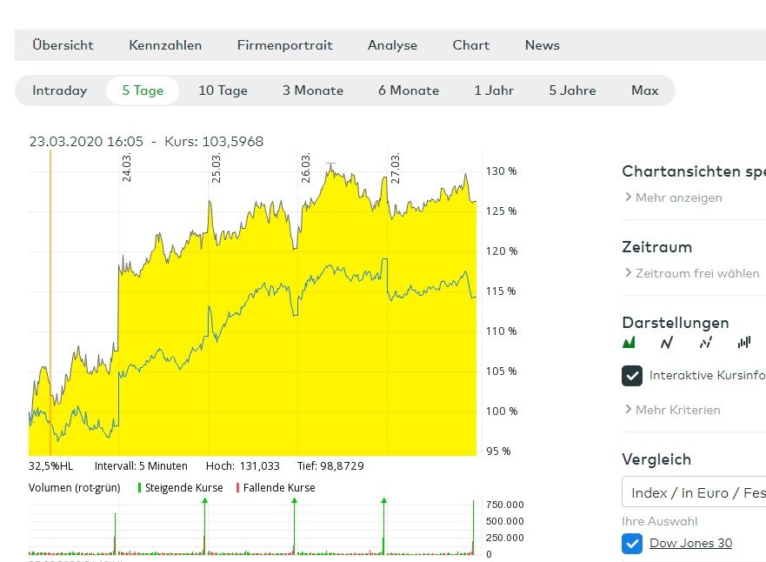Click the green Steigende Kurse legend marker
766x562 pixels.
tap(139, 488)
